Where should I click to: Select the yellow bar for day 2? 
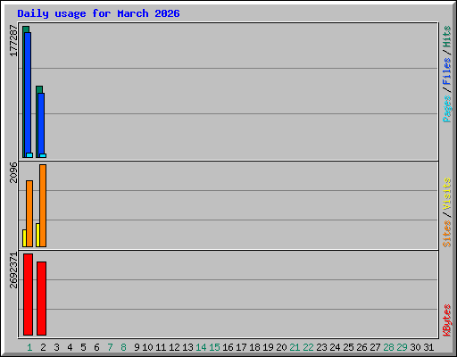37,235
